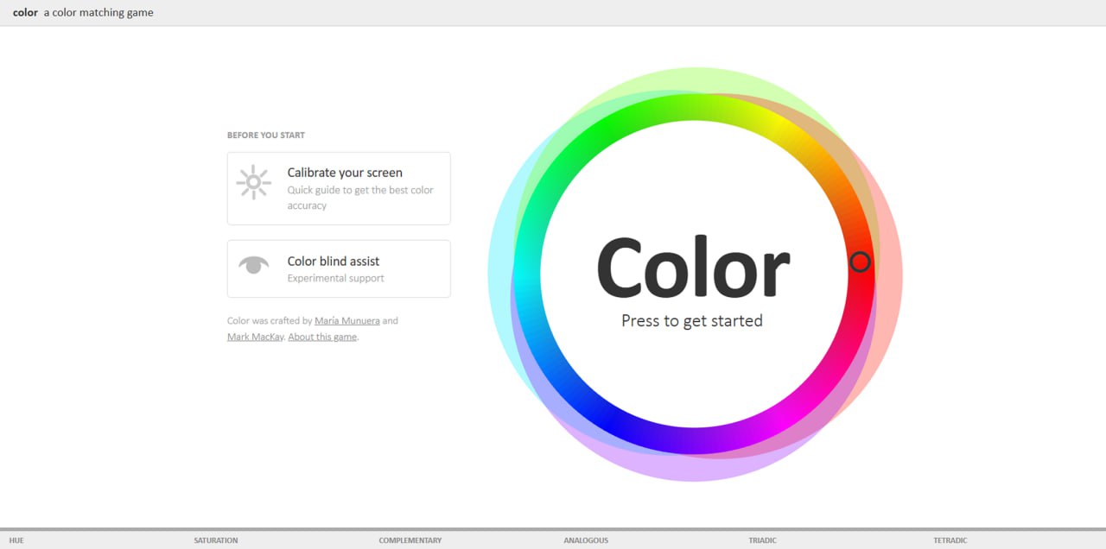
Task: Select the ANALOGOUS stage tab
Action: (x=586, y=540)
